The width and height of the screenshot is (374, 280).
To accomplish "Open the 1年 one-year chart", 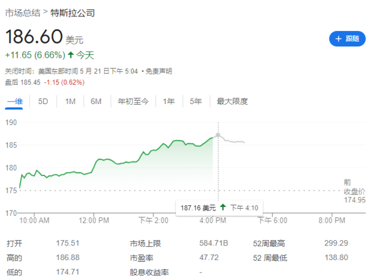I will (x=169, y=101).
